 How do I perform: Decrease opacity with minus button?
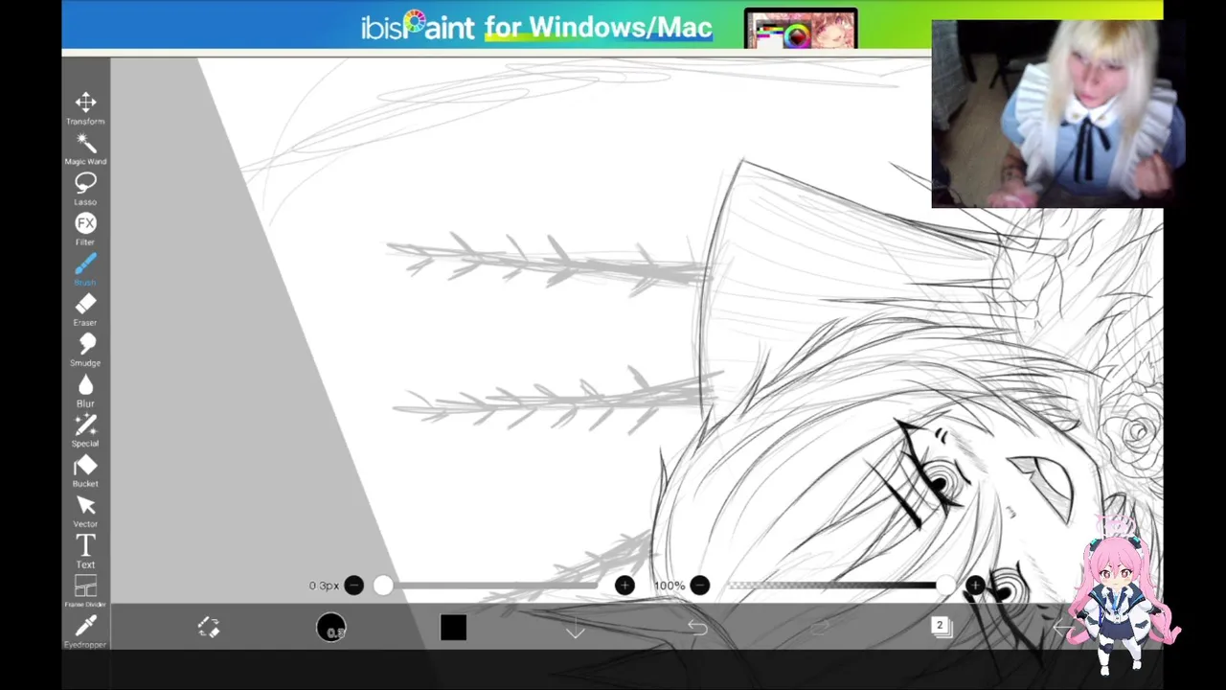pyautogui.click(x=699, y=586)
